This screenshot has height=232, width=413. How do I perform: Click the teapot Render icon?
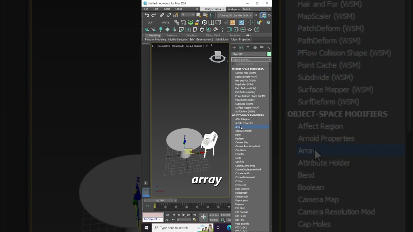click(250, 29)
